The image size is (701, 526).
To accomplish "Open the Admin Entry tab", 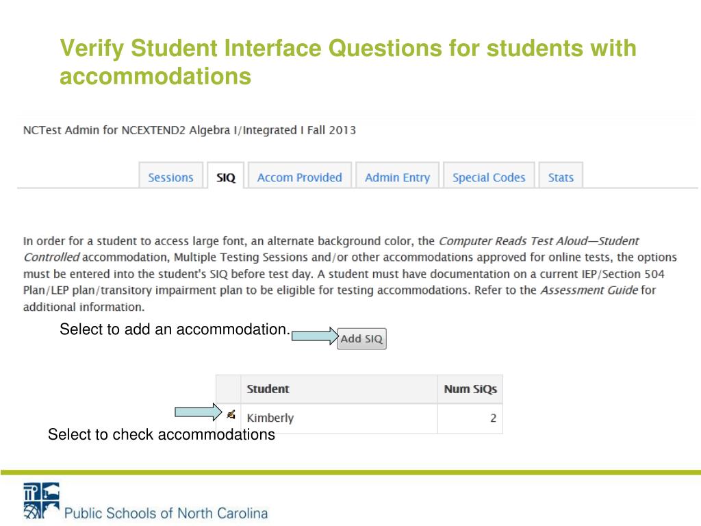I will [x=398, y=176].
